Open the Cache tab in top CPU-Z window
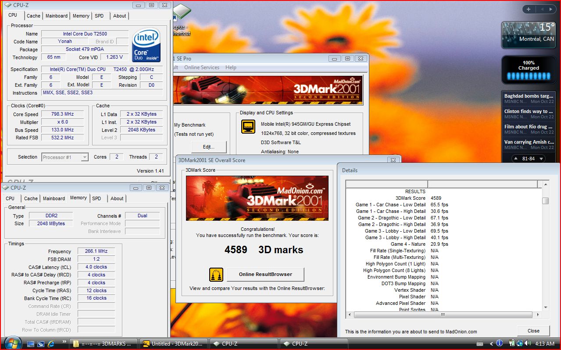The height and width of the screenshot is (350, 561). tap(33, 16)
